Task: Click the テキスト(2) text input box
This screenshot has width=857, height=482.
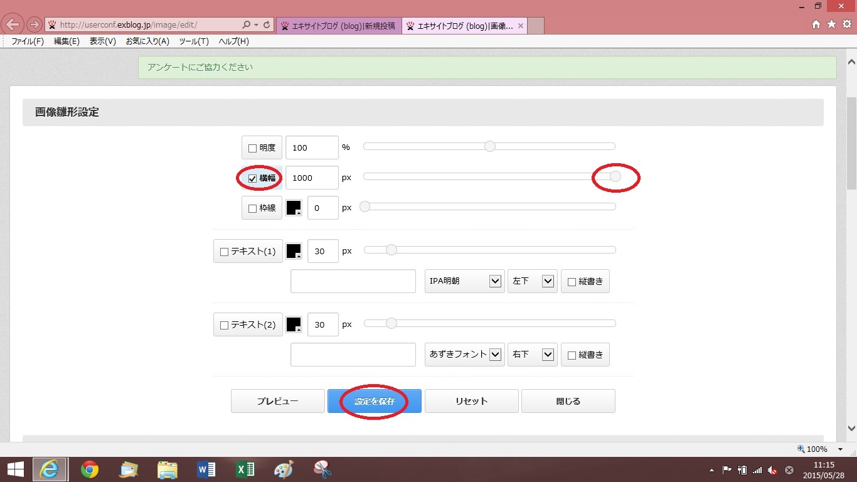Action: [353, 355]
